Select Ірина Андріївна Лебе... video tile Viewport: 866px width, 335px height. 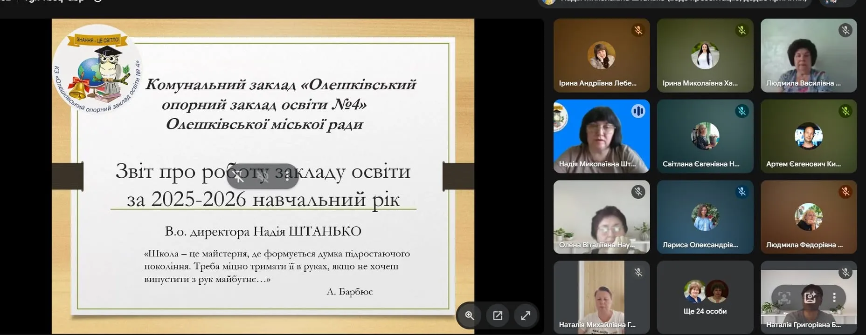(602, 55)
